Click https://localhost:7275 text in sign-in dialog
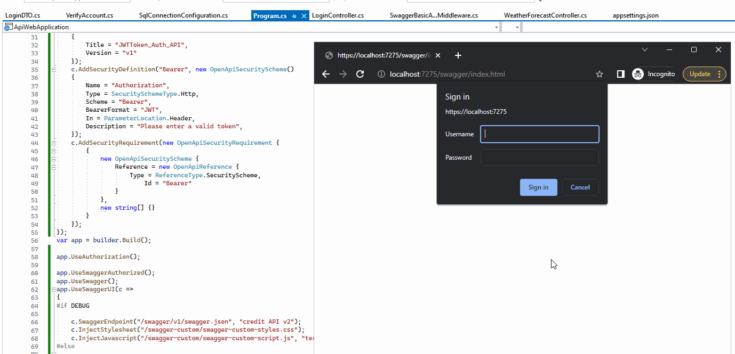This screenshot has width=735, height=354. click(x=476, y=112)
